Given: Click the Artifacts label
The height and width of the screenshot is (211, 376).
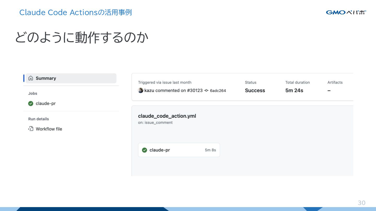Looking at the screenshot, I should pyautogui.click(x=335, y=82).
